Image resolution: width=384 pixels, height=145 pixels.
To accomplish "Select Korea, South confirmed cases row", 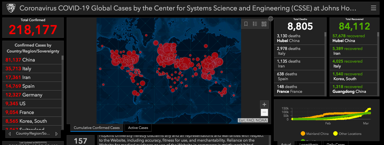I will click(x=32, y=121).
